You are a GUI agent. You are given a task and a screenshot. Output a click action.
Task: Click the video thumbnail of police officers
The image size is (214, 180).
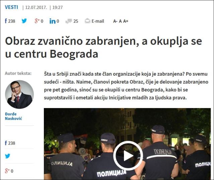tap(127, 144)
